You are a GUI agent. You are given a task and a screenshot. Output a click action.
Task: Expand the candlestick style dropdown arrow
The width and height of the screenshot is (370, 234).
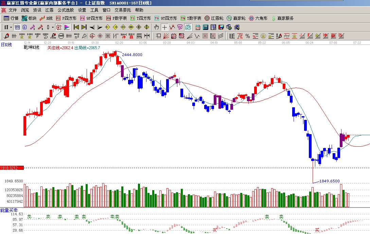pos(53,27)
